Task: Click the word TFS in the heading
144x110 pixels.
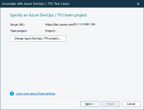Action: coord(60,15)
